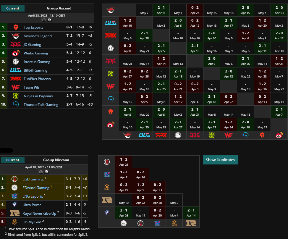Click Weibo column footer logo in Ascend crosstable
288x239 pixels.
(279, 135)
